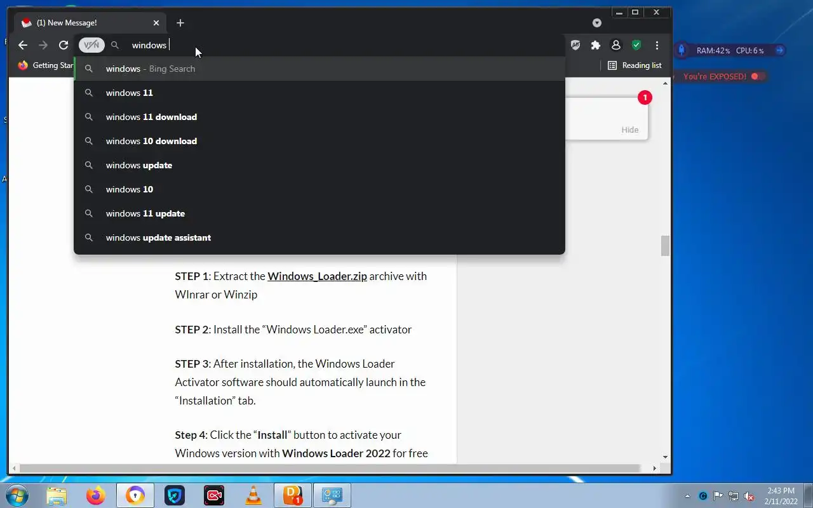
Task: Launch VLC media player from taskbar
Action: click(x=253, y=495)
